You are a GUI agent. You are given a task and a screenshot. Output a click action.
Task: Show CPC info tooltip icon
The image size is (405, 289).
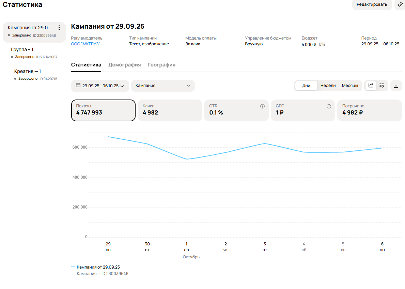329,106
